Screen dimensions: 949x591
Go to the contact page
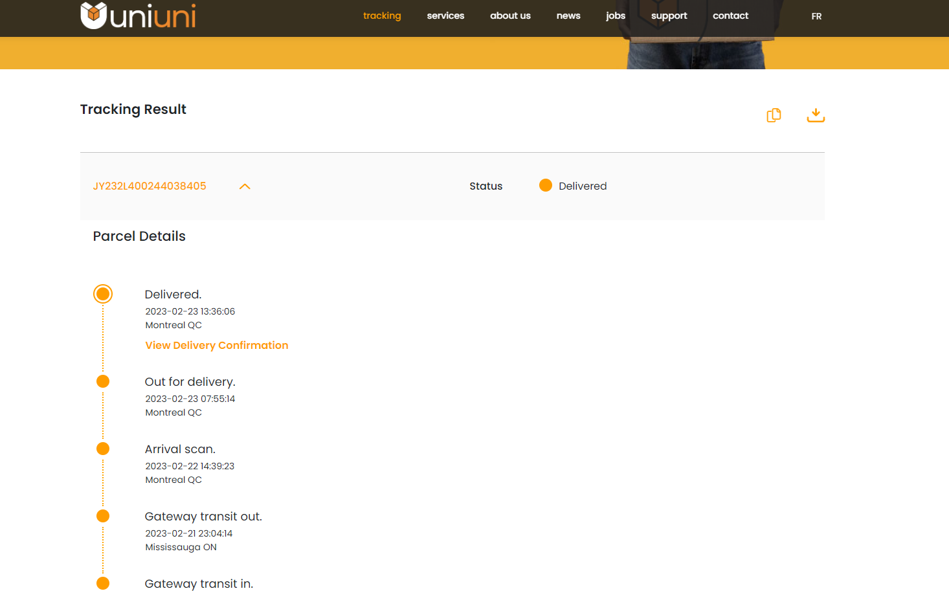(x=730, y=16)
